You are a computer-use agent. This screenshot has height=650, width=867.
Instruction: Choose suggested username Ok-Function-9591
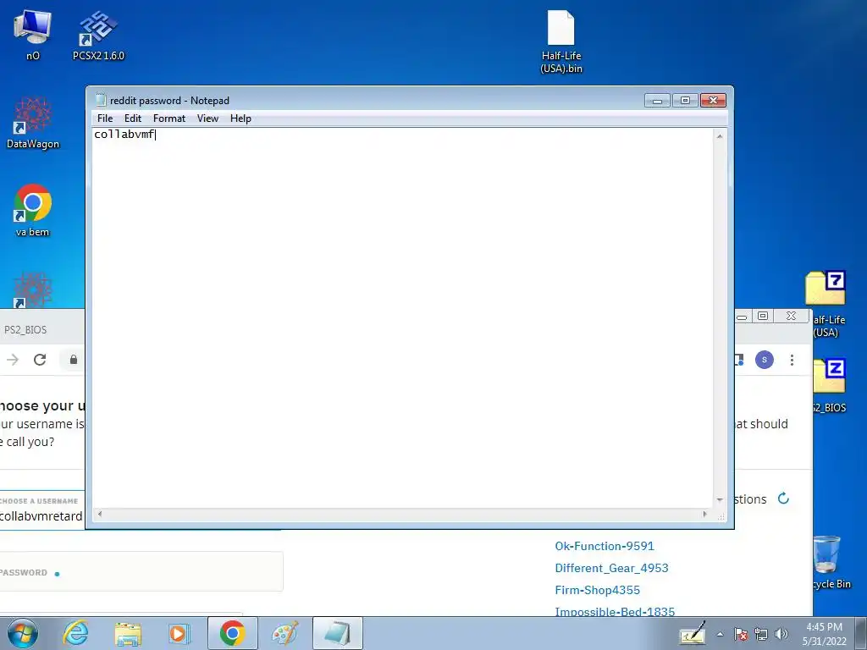[x=605, y=546]
